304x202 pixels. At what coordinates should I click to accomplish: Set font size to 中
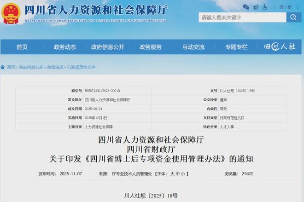tap(177, 174)
